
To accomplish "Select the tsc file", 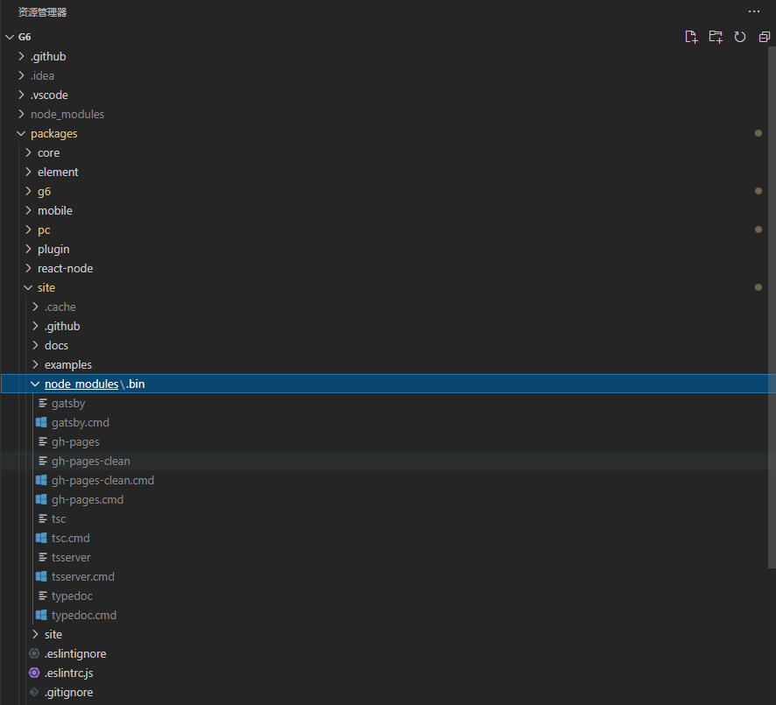I will pos(59,519).
